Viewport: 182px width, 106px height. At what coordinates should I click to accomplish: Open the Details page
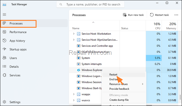click(x=14, y=67)
